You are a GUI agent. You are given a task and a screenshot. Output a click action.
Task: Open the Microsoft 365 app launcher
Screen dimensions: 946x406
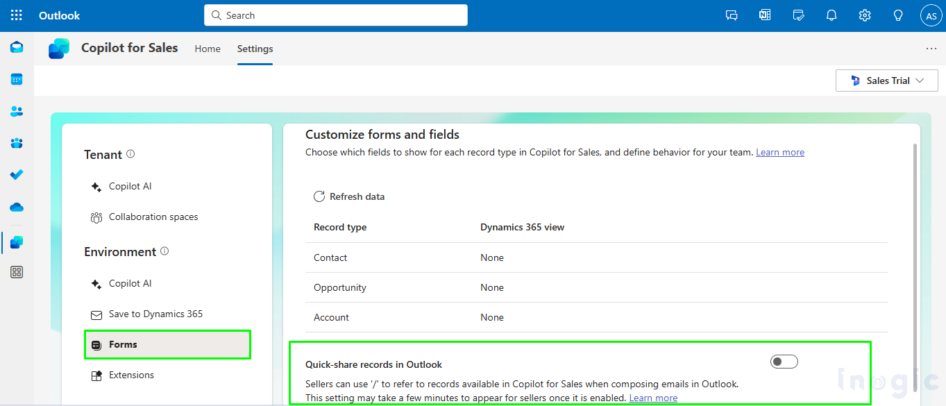click(x=16, y=15)
